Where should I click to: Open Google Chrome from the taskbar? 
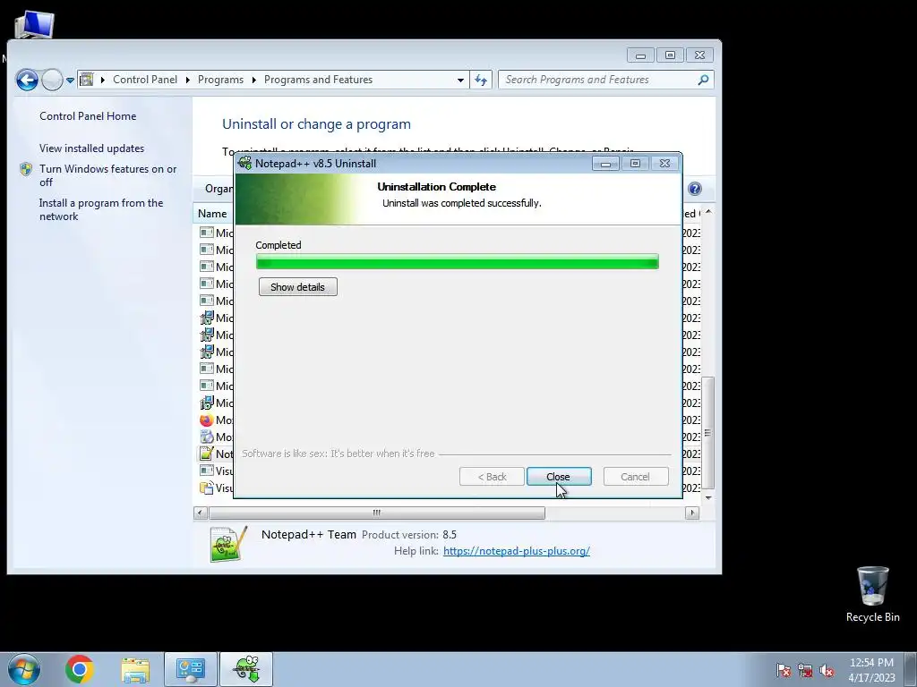point(80,669)
